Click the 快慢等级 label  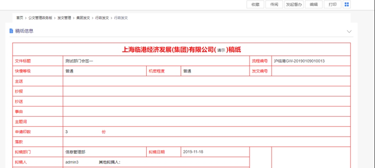coord(23,71)
